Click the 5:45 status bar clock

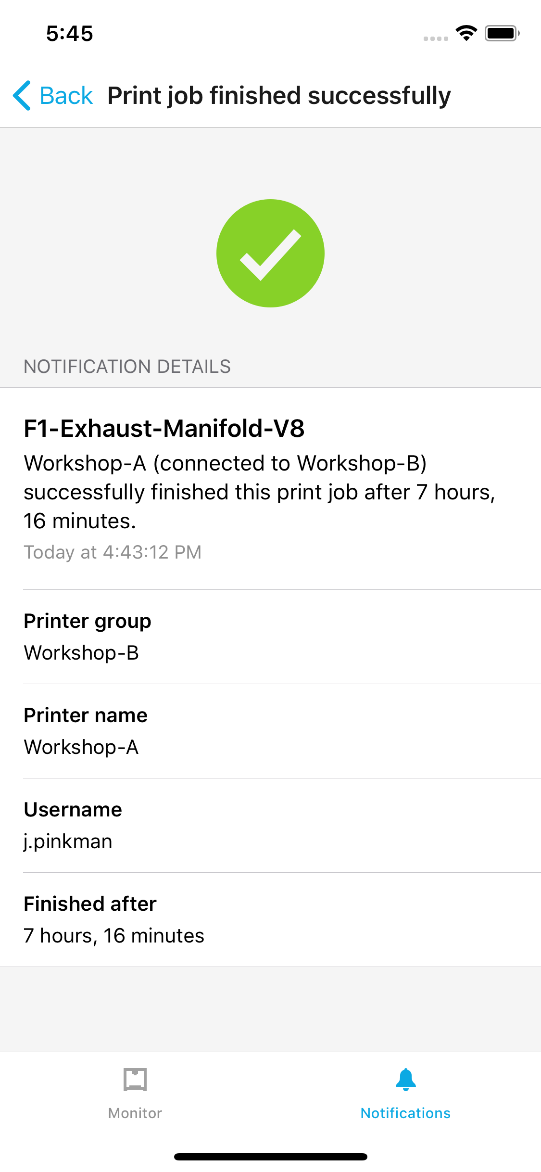[x=69, y=33]
